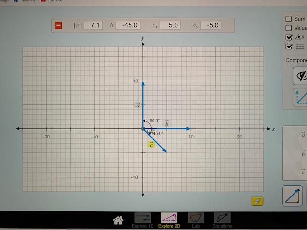
Task: Click the Cartesian vector mode arrow icon
Action: 292,196
